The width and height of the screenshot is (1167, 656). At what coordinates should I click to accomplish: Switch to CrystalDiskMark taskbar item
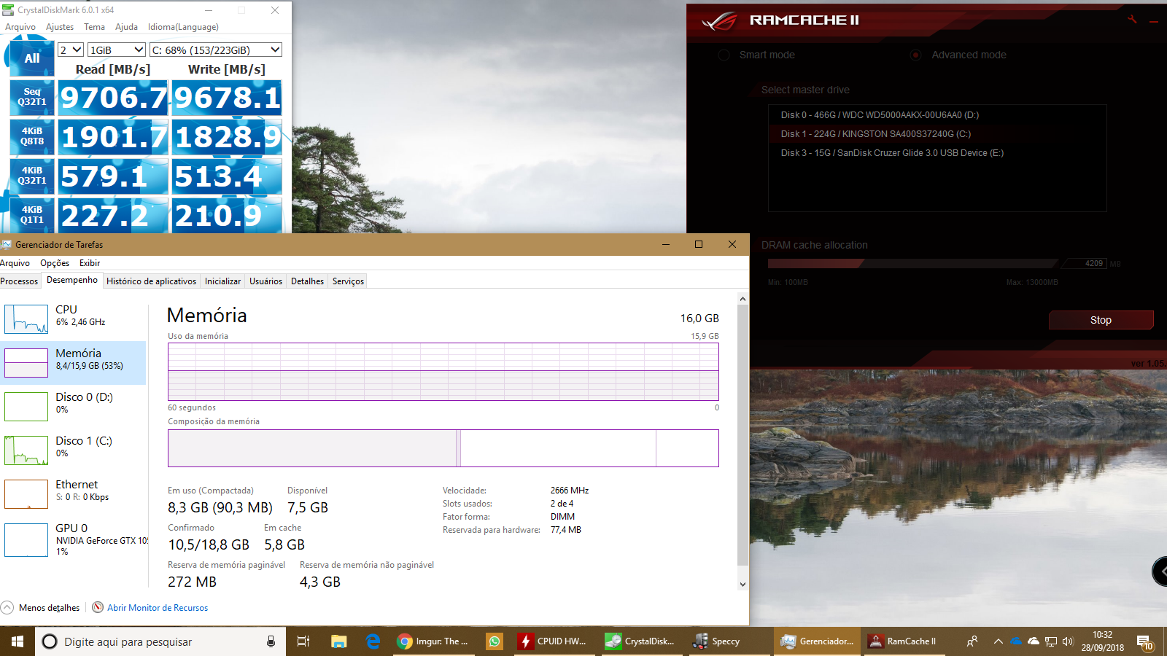[x=640, y=641]
